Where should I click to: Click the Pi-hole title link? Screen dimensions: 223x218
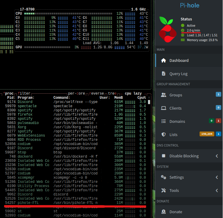click(190, 5)
